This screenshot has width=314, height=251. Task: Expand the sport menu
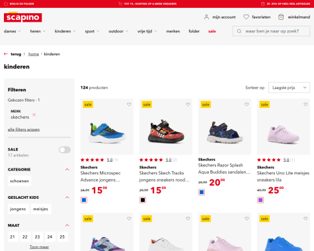[x=92, y=31]
